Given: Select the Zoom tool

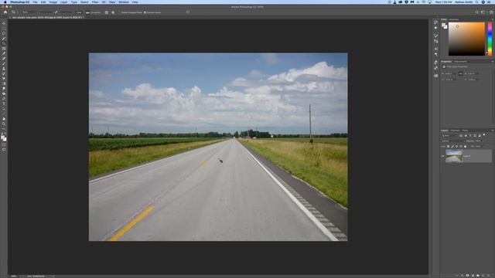Looking at the screenshot, I should pyautogui.click(x=4, y=124).
